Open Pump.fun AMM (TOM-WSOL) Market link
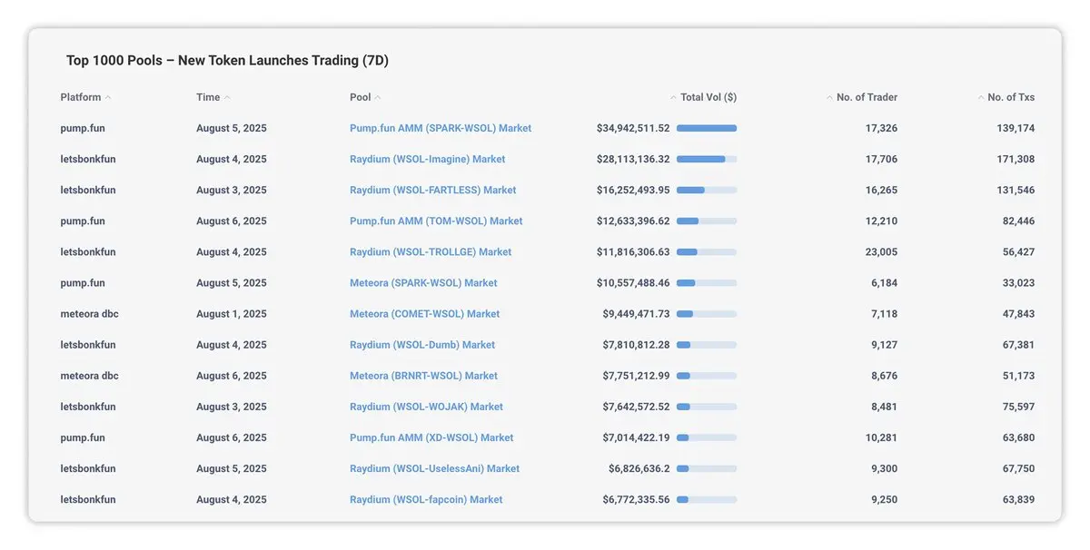Screen dimensions: 1090x550 click(x=436, y=221)
